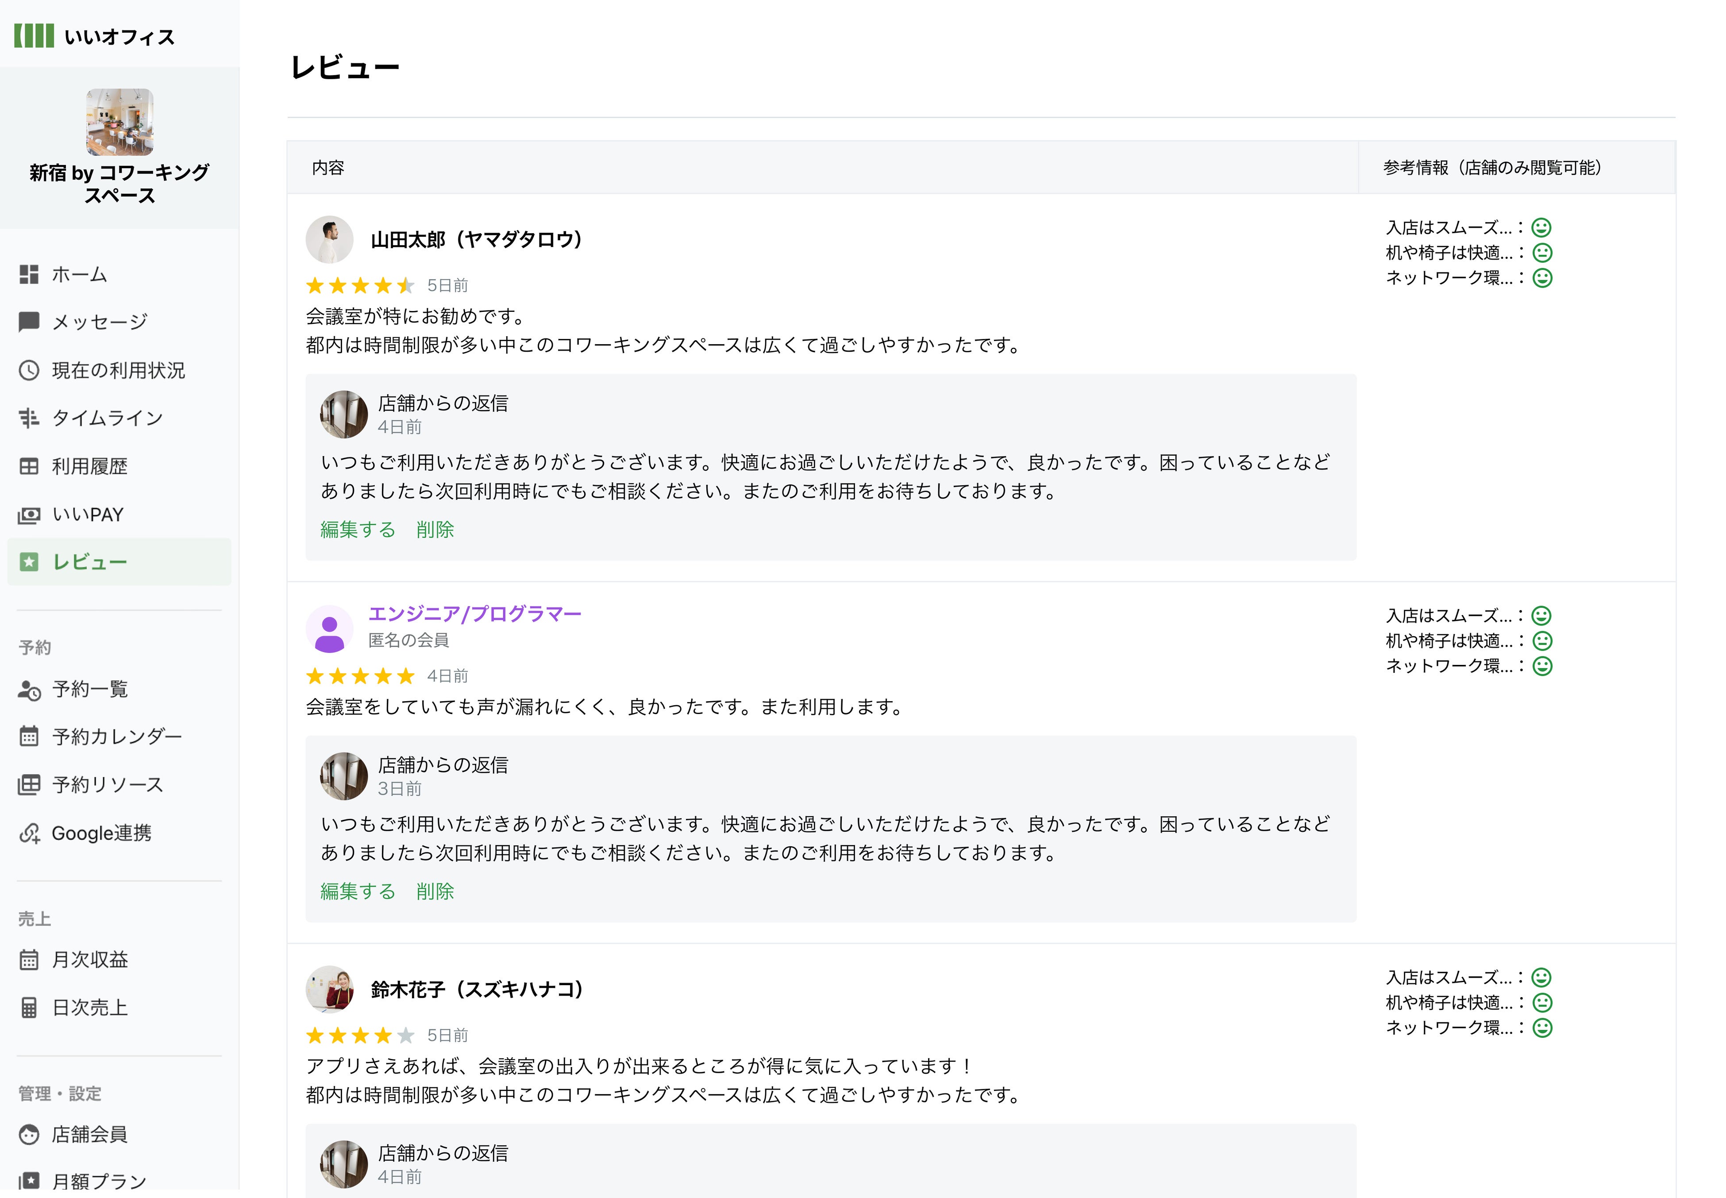This screenshot has width=1726, height=1198.
Task: Click the ホーム dashboard icon in sidebar
Action: coord(28,275)
